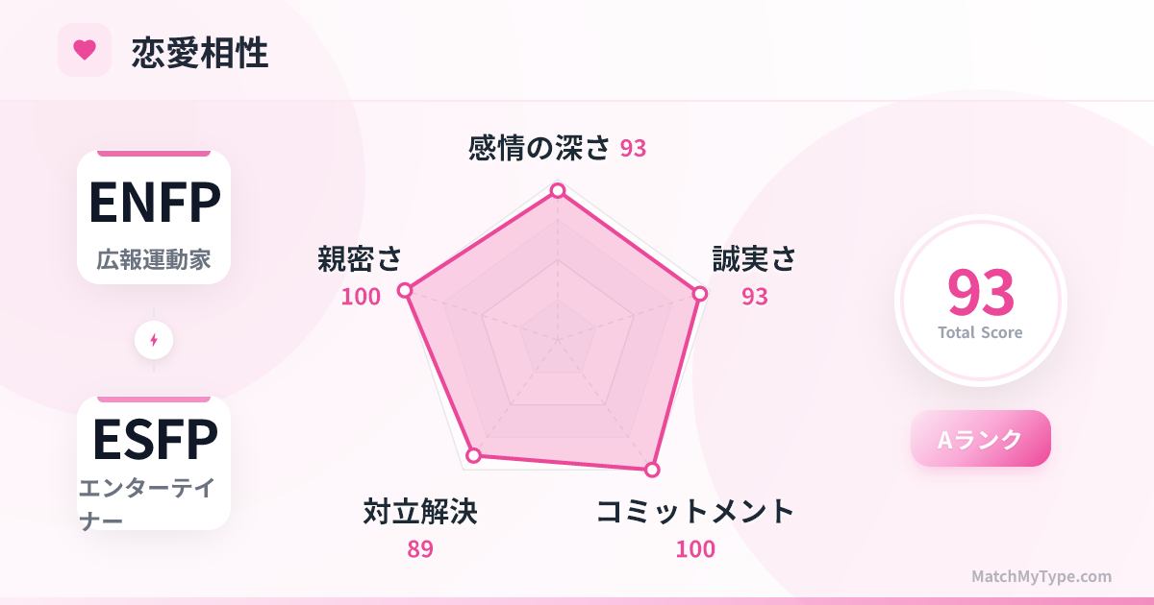
Task: Click the 誠実さ axis label
Action: point(754,259)
